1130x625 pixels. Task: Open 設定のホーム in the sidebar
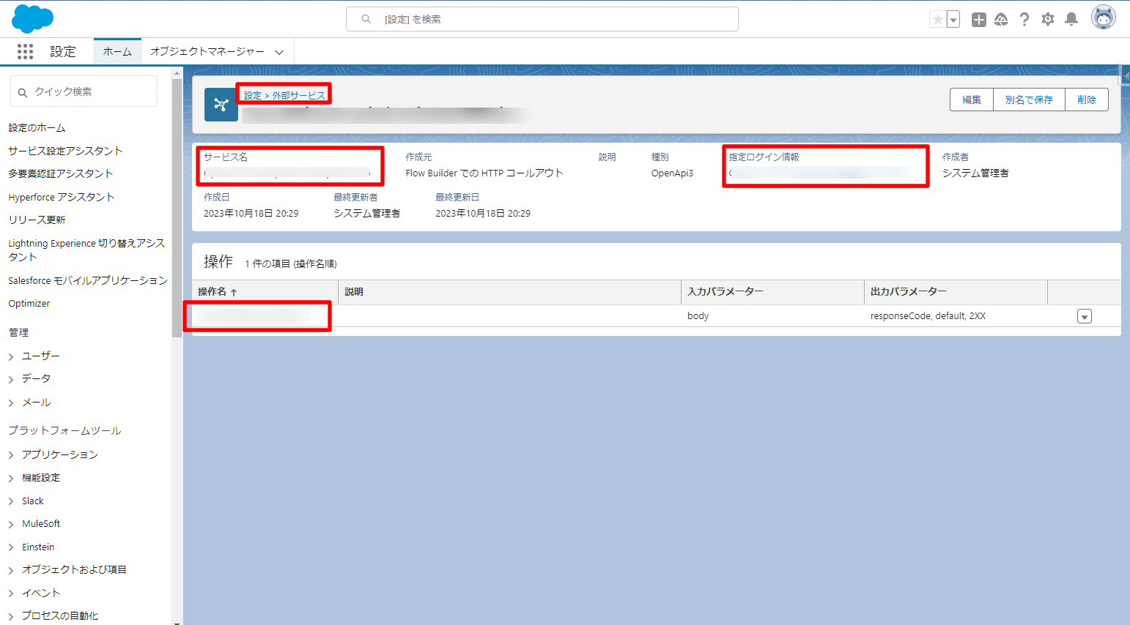coord(37,127)
